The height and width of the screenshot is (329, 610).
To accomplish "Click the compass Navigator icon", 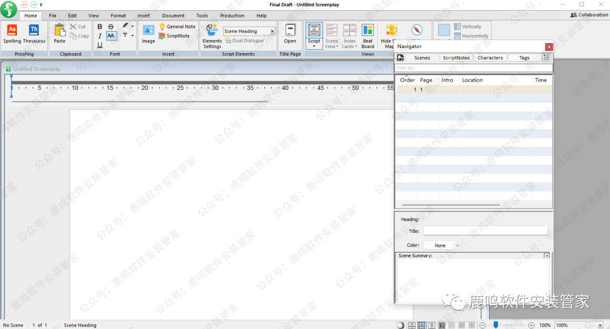I will pyautogui.click(x=417, y=30).
